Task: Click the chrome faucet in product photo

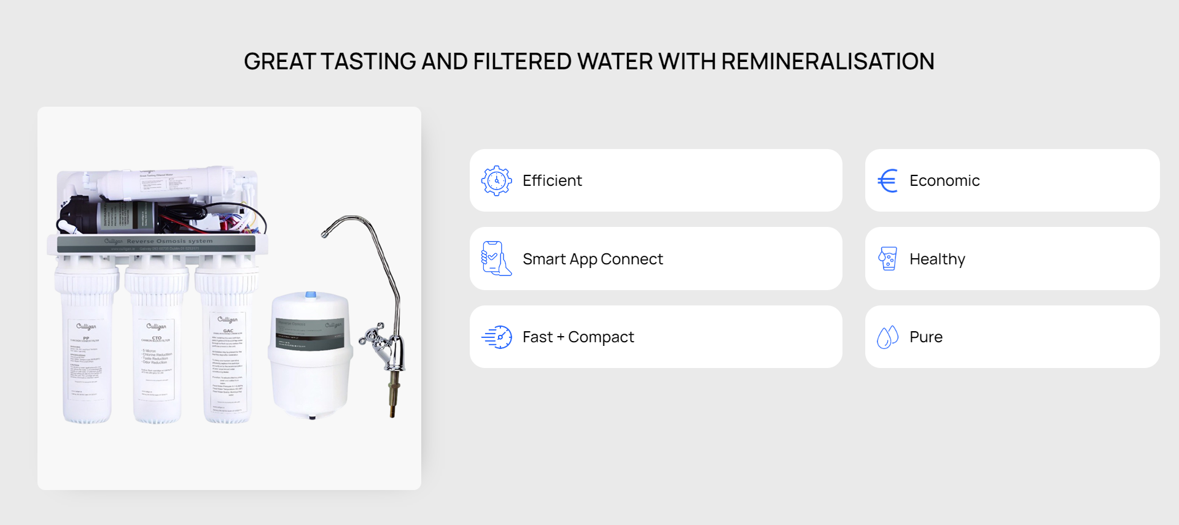Action: tap(371, 313)
